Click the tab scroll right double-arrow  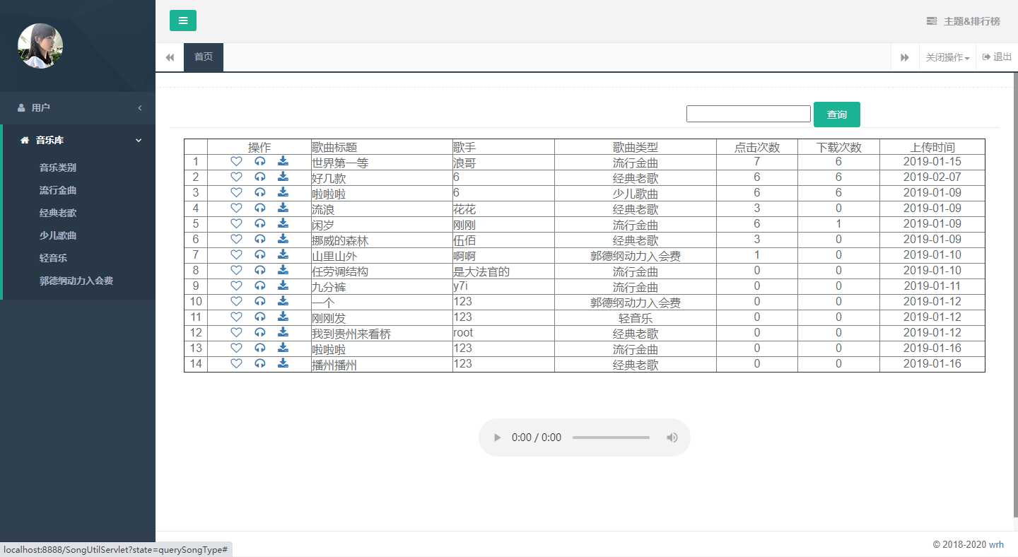905,57
